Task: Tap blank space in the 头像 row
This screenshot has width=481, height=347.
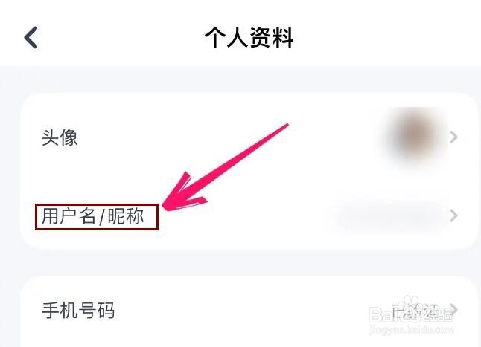Action: pos(214,137)
